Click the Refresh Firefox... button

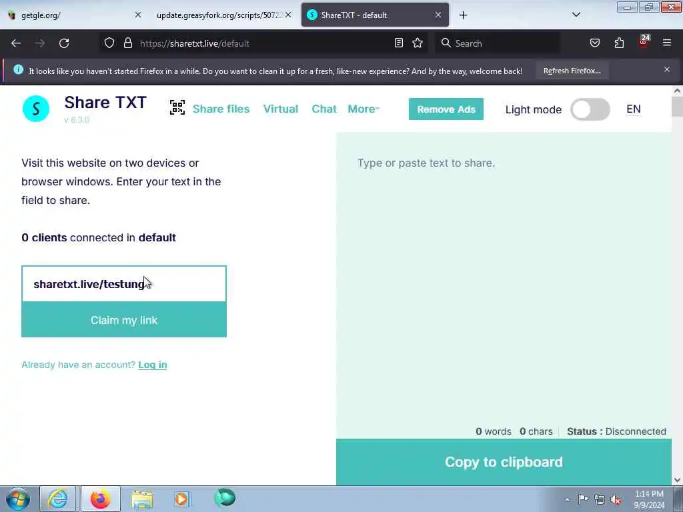click(572, 71)
